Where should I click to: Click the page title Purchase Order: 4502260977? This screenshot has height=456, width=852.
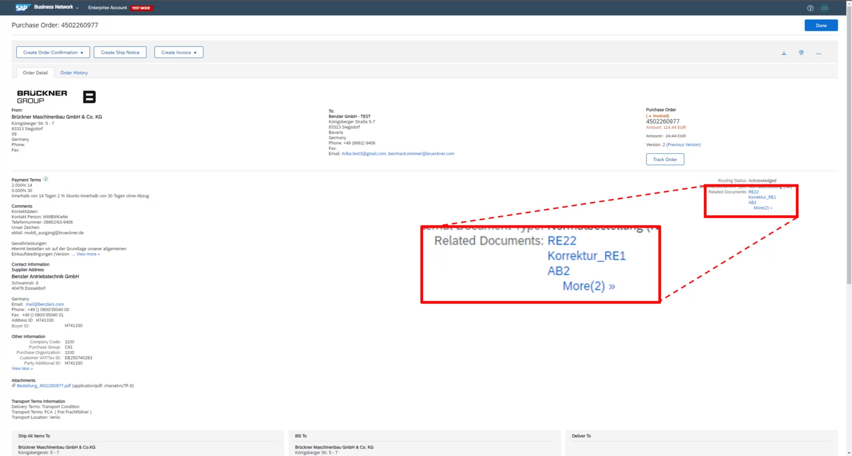pyautogui.click(x=55, y=25)
